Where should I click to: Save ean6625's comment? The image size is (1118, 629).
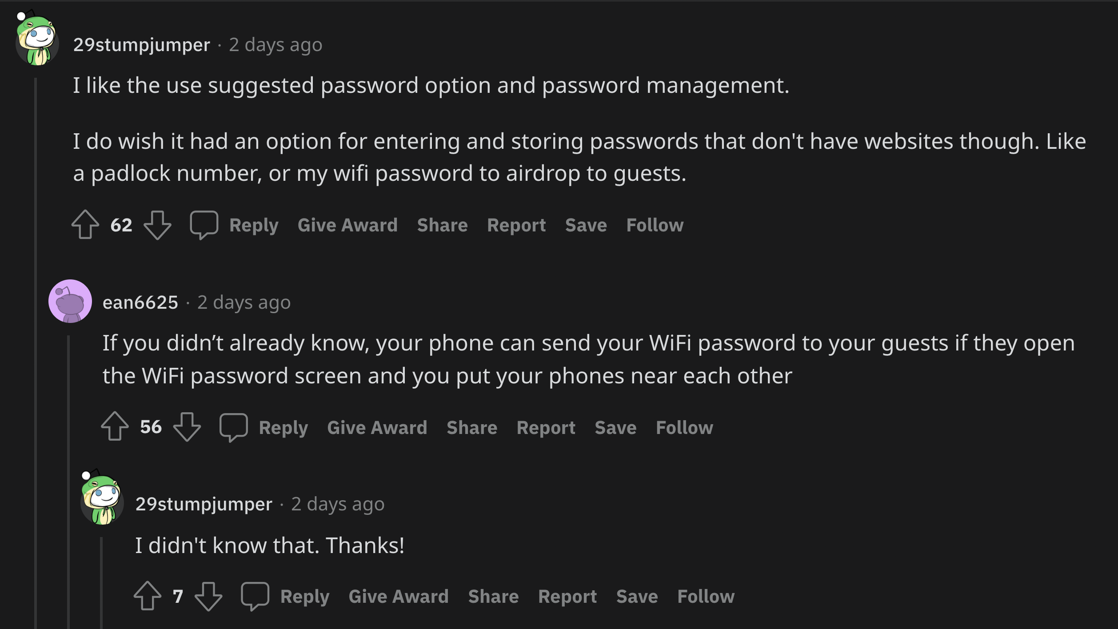click(x=614, y=427)
